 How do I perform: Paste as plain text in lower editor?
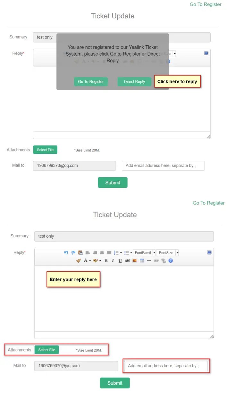pyautogui.click(x=80, y=253)
